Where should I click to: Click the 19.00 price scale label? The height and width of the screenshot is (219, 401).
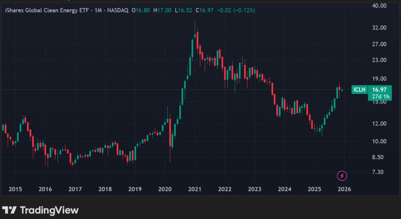[x=379, y=79]
